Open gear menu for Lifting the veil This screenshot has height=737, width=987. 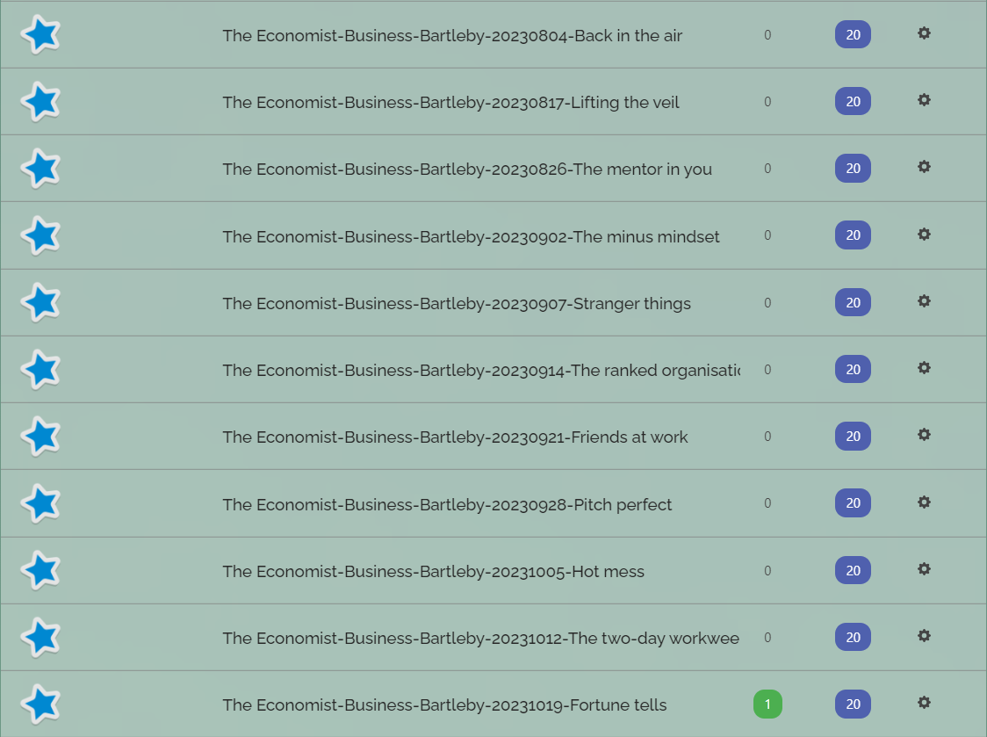pyautogui.click(x=924, y=99)
